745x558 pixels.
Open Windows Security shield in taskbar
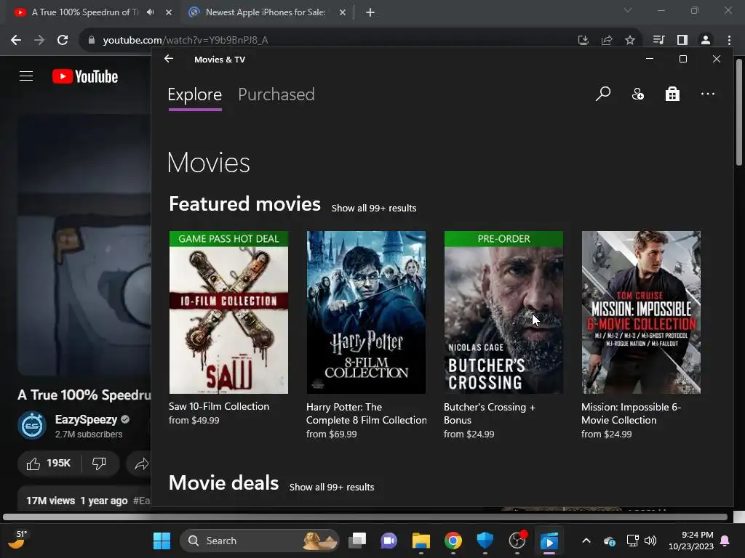coord(485,541)
